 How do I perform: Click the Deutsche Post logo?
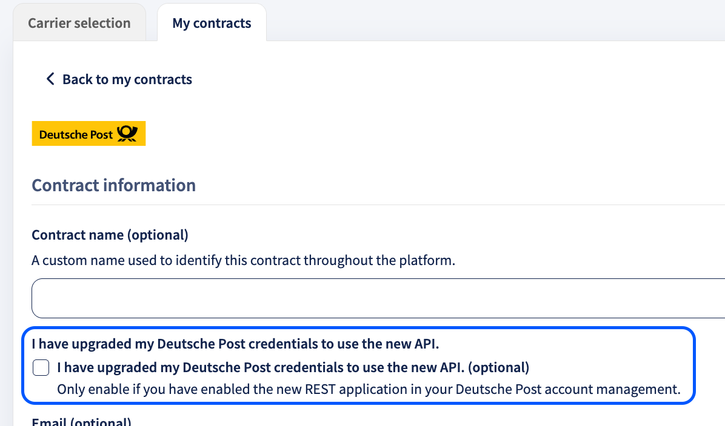pyautogui.click(x=89, y=133)
